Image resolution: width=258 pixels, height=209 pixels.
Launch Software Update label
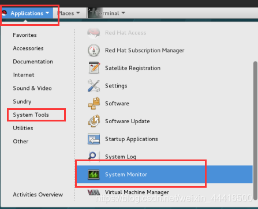click(x=128, y=121)
